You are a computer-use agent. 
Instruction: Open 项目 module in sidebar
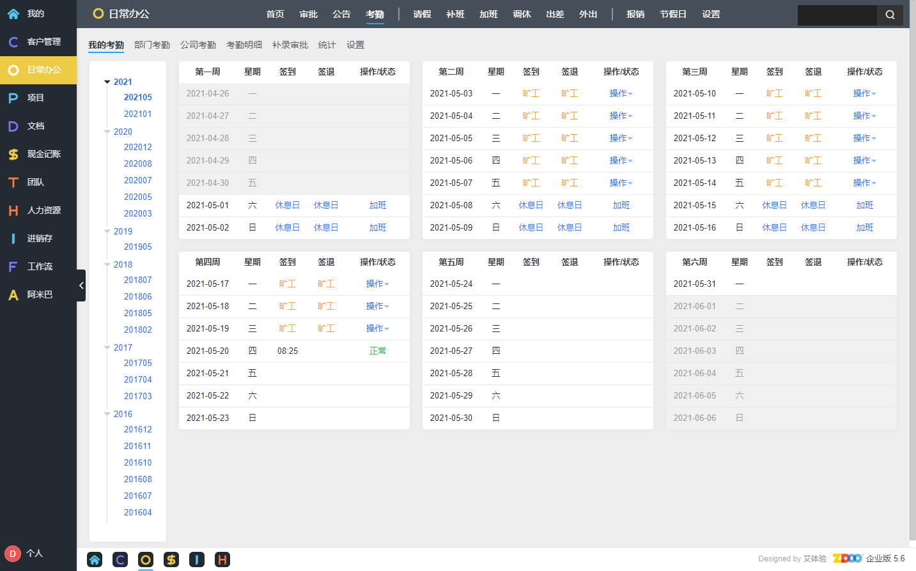pyautogui.click(x=38, y=98)
